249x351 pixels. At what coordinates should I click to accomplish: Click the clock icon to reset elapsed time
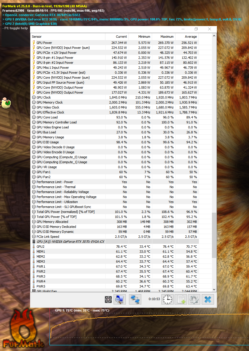coord(168,299)
